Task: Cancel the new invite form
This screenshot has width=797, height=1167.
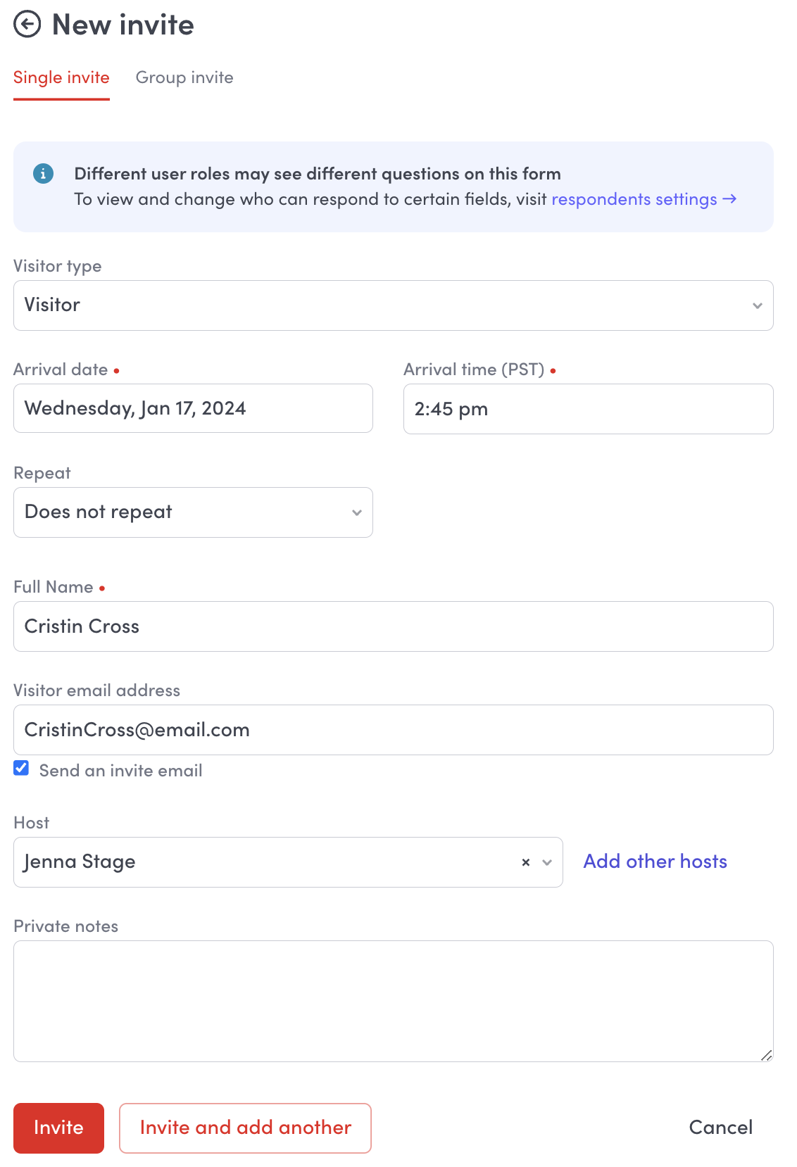Action: [x=720, y=1128]
